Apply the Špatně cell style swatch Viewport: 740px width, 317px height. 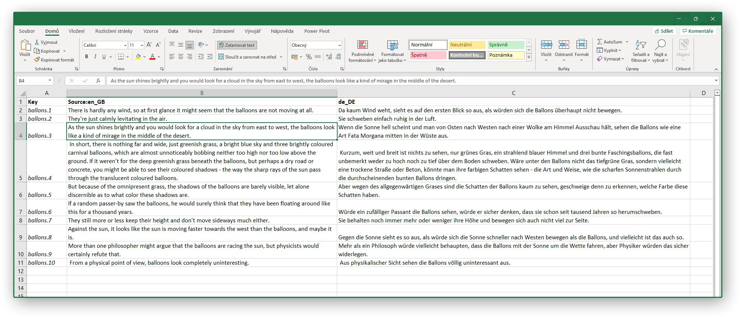click(x=428, y=55)
